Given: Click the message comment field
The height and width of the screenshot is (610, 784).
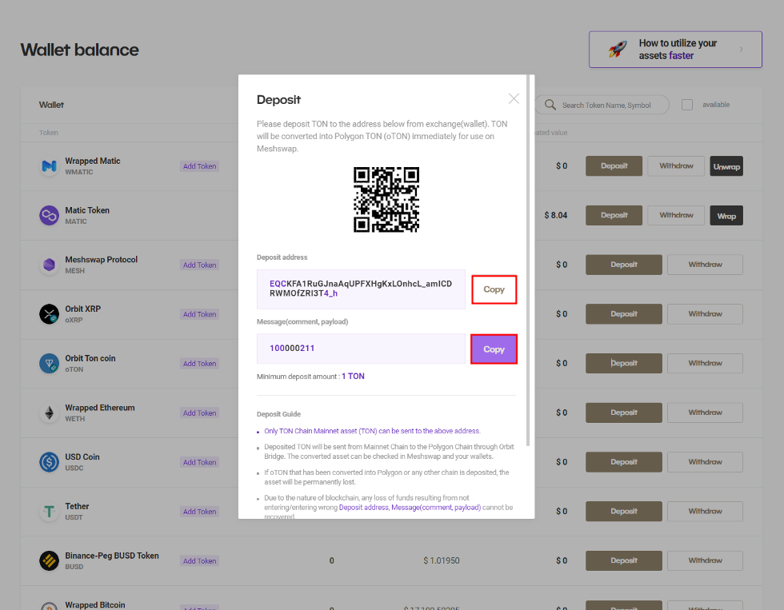Looking at the screenshot, I should pos(361,349).
